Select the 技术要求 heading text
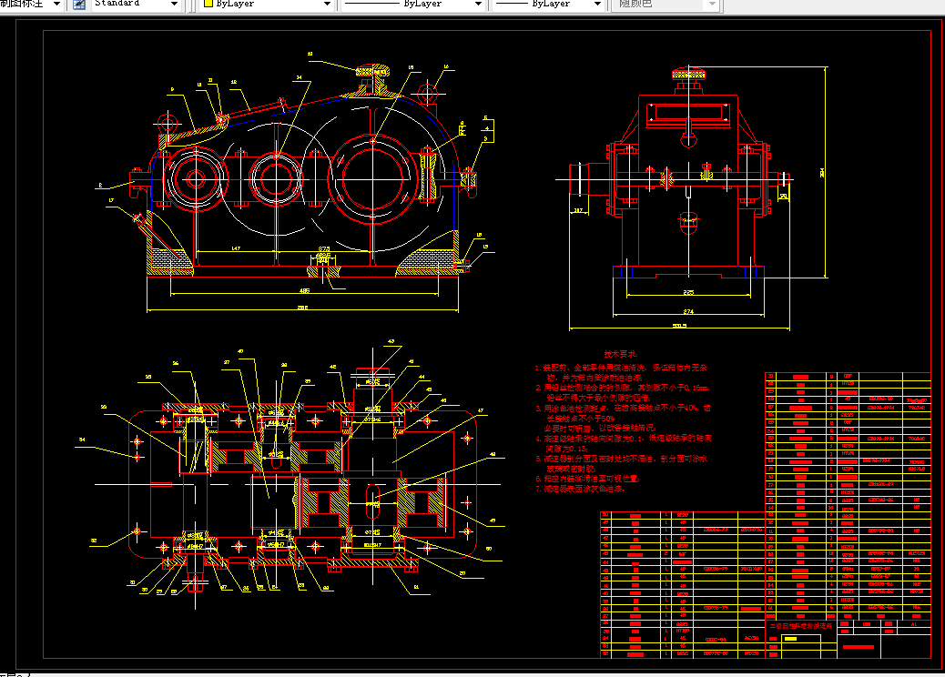Viewport: 945px width, 677px height. click(x=622, y=354)
